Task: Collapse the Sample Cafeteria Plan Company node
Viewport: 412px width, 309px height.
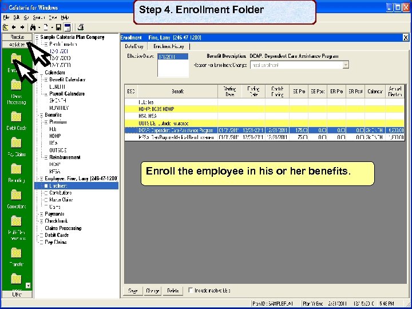Action: point(37,37)
